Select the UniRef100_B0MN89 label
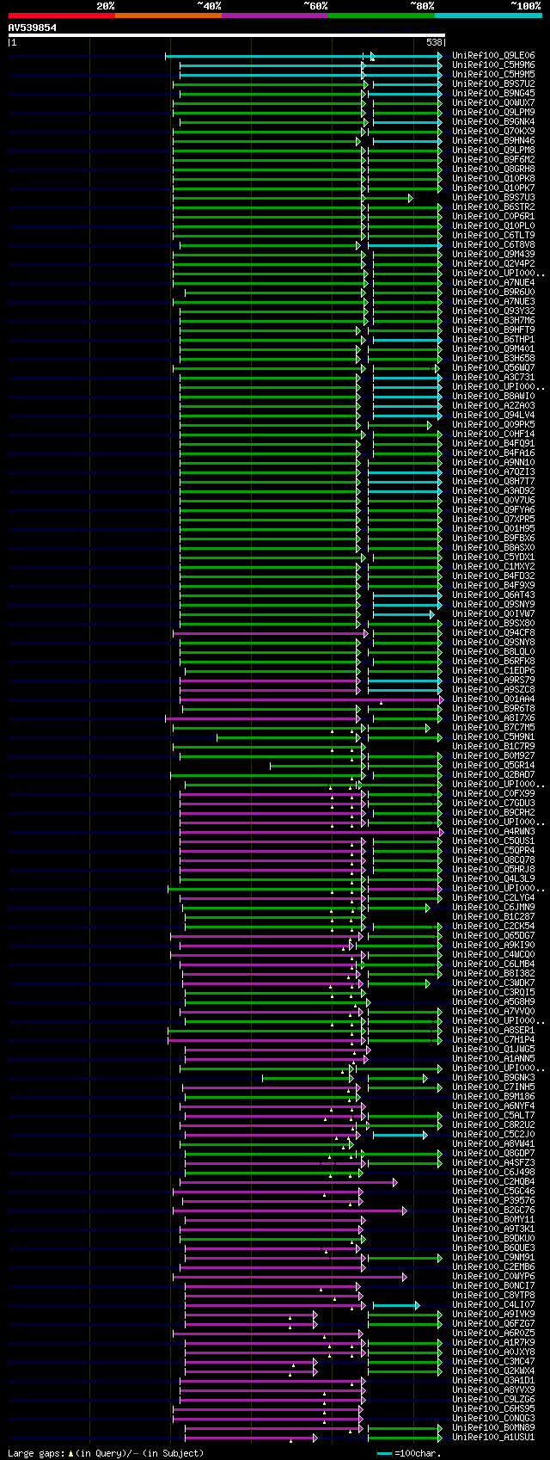550x1460 pixels. coord(493,1428)
